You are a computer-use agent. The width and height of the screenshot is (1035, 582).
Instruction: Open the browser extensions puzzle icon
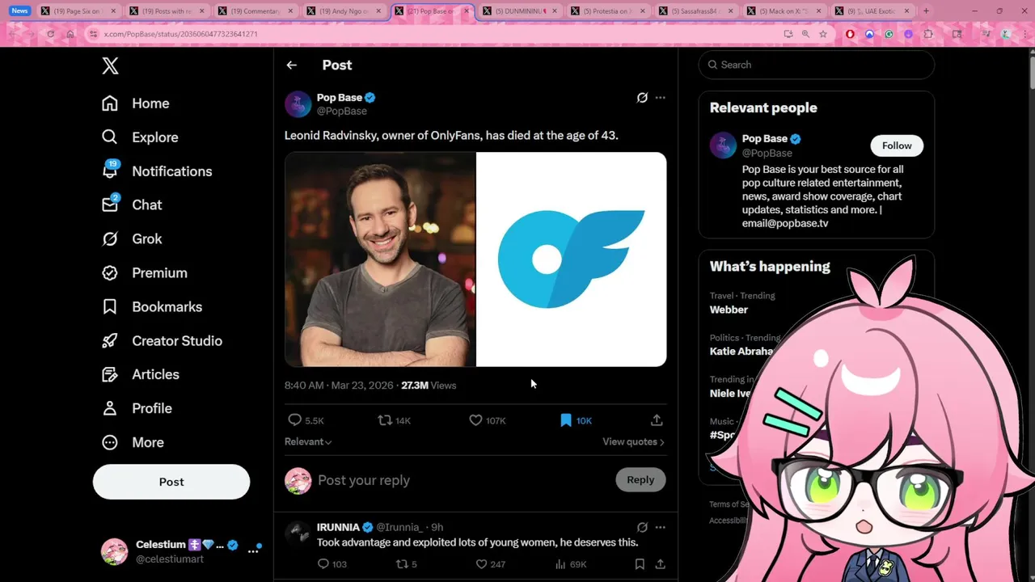pyautogui.click(x=928, y=34)
